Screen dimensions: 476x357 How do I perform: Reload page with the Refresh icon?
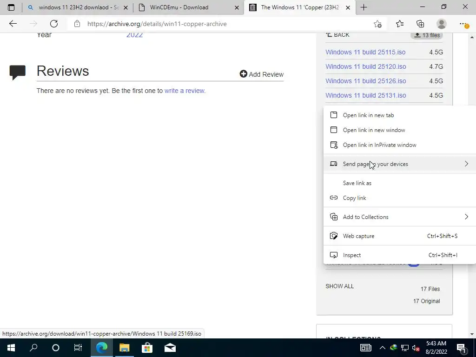pos(54,24)
